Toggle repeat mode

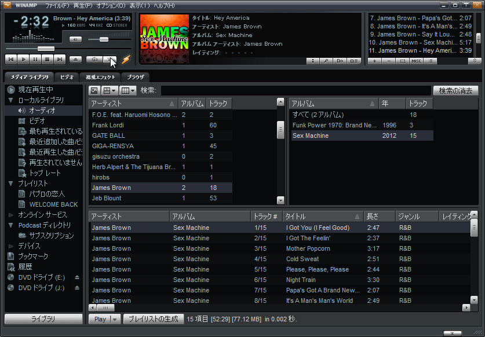[111, 60]
